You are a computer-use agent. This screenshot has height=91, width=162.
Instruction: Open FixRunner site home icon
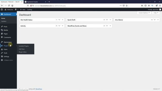(6, 10)
